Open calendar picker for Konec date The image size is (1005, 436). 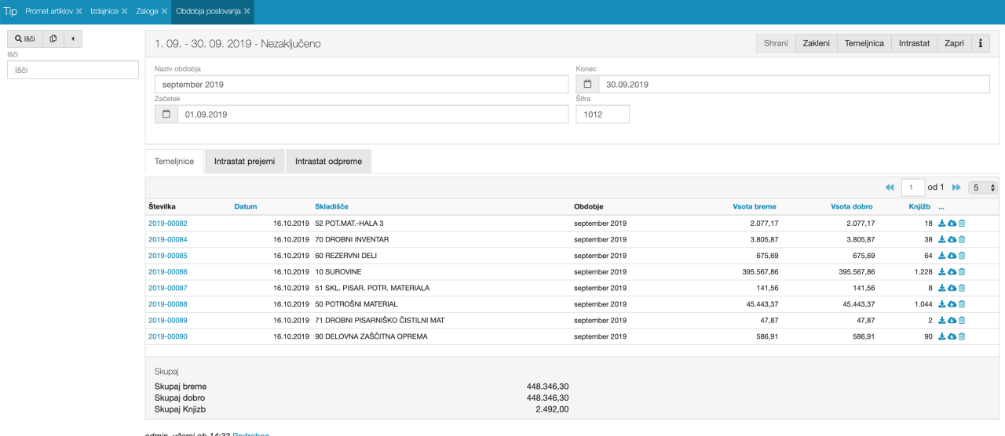[x=587, y=85]
